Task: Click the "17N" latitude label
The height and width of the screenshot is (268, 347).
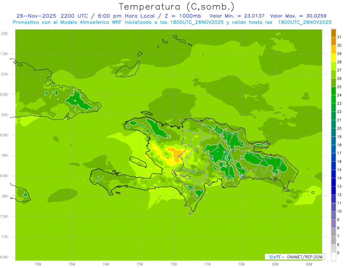Action: [x=4, y=237]
